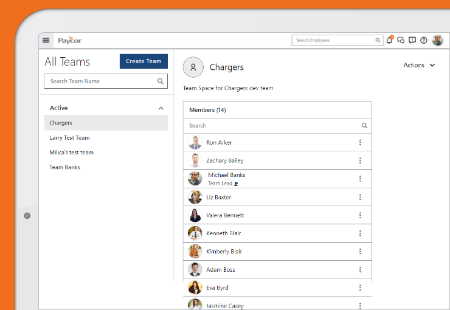Viewport: 450px width, 310px height.
Task: Click Valera Bennett's profile photo
Action: [x=195, y=215]
